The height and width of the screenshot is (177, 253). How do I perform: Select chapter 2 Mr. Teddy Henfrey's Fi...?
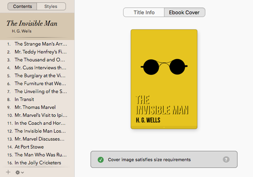37,52
